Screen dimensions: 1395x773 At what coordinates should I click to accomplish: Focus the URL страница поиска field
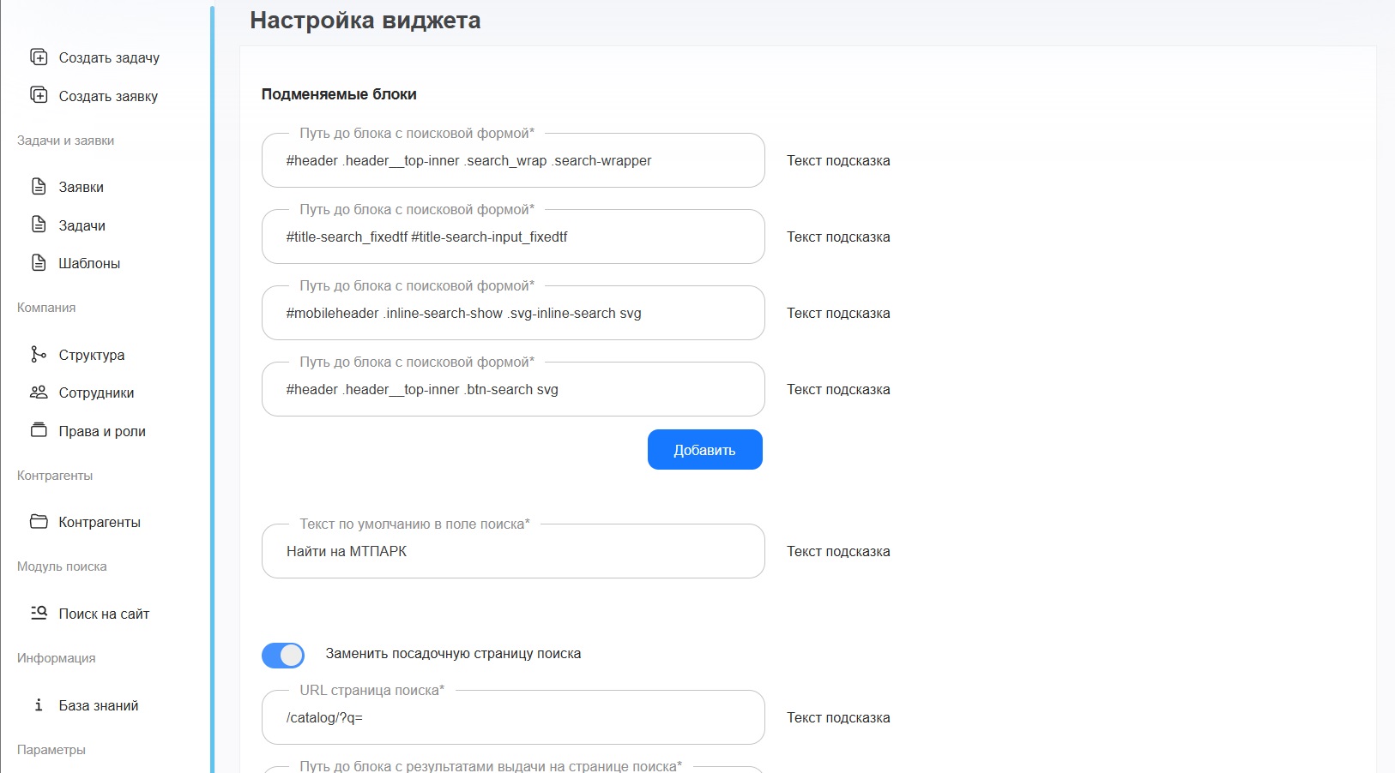513,717
